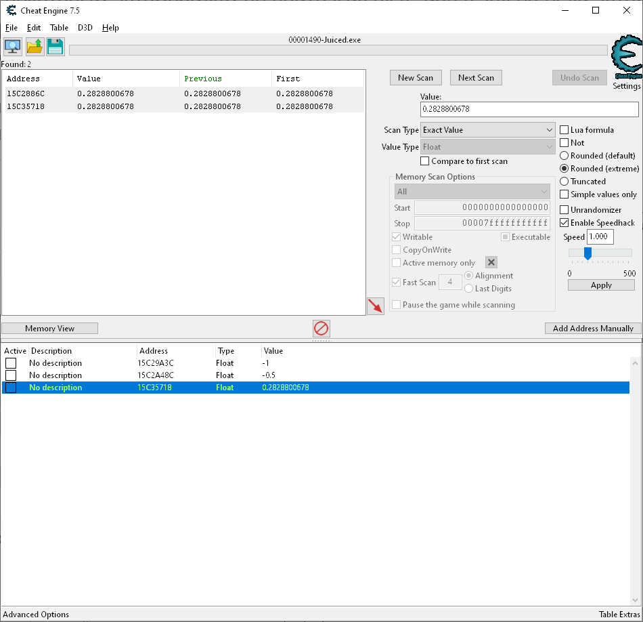
Task: Toggle the Writable checkbox
Action: (396, 237)
